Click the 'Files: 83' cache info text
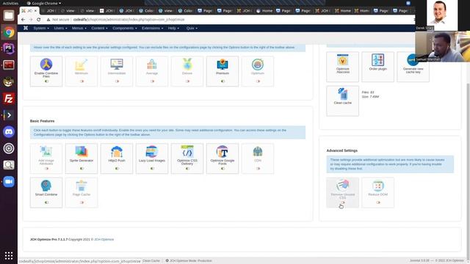The width and height of the screenshot is (470, 264). pyautogui.click(x=367, y=92)
